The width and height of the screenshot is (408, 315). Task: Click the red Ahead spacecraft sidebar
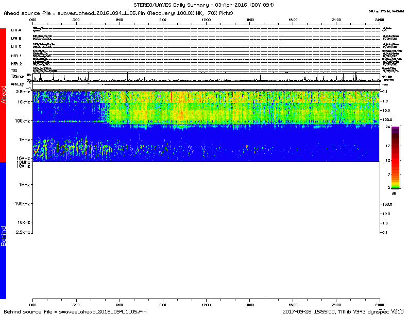coord(3,95)
